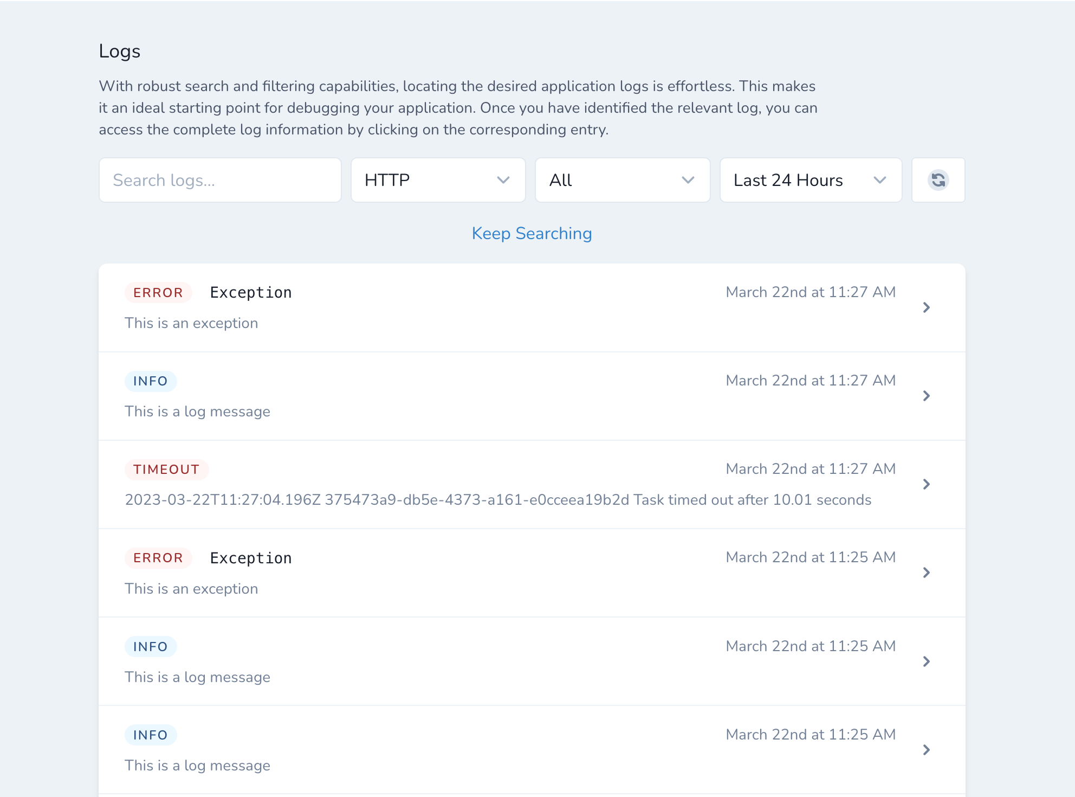Click the Search logs input field
The image size is (1075, 797).
click(220, 180)
